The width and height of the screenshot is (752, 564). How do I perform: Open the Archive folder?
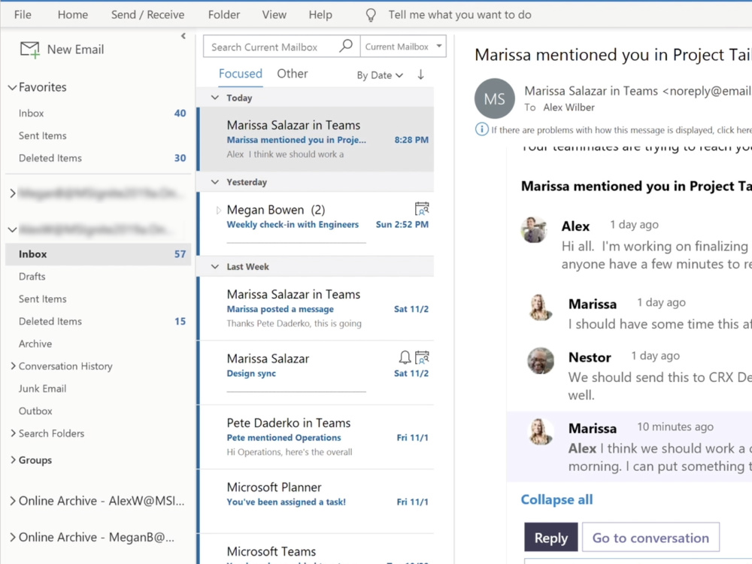pyautogui.click(x=99, y=344)
